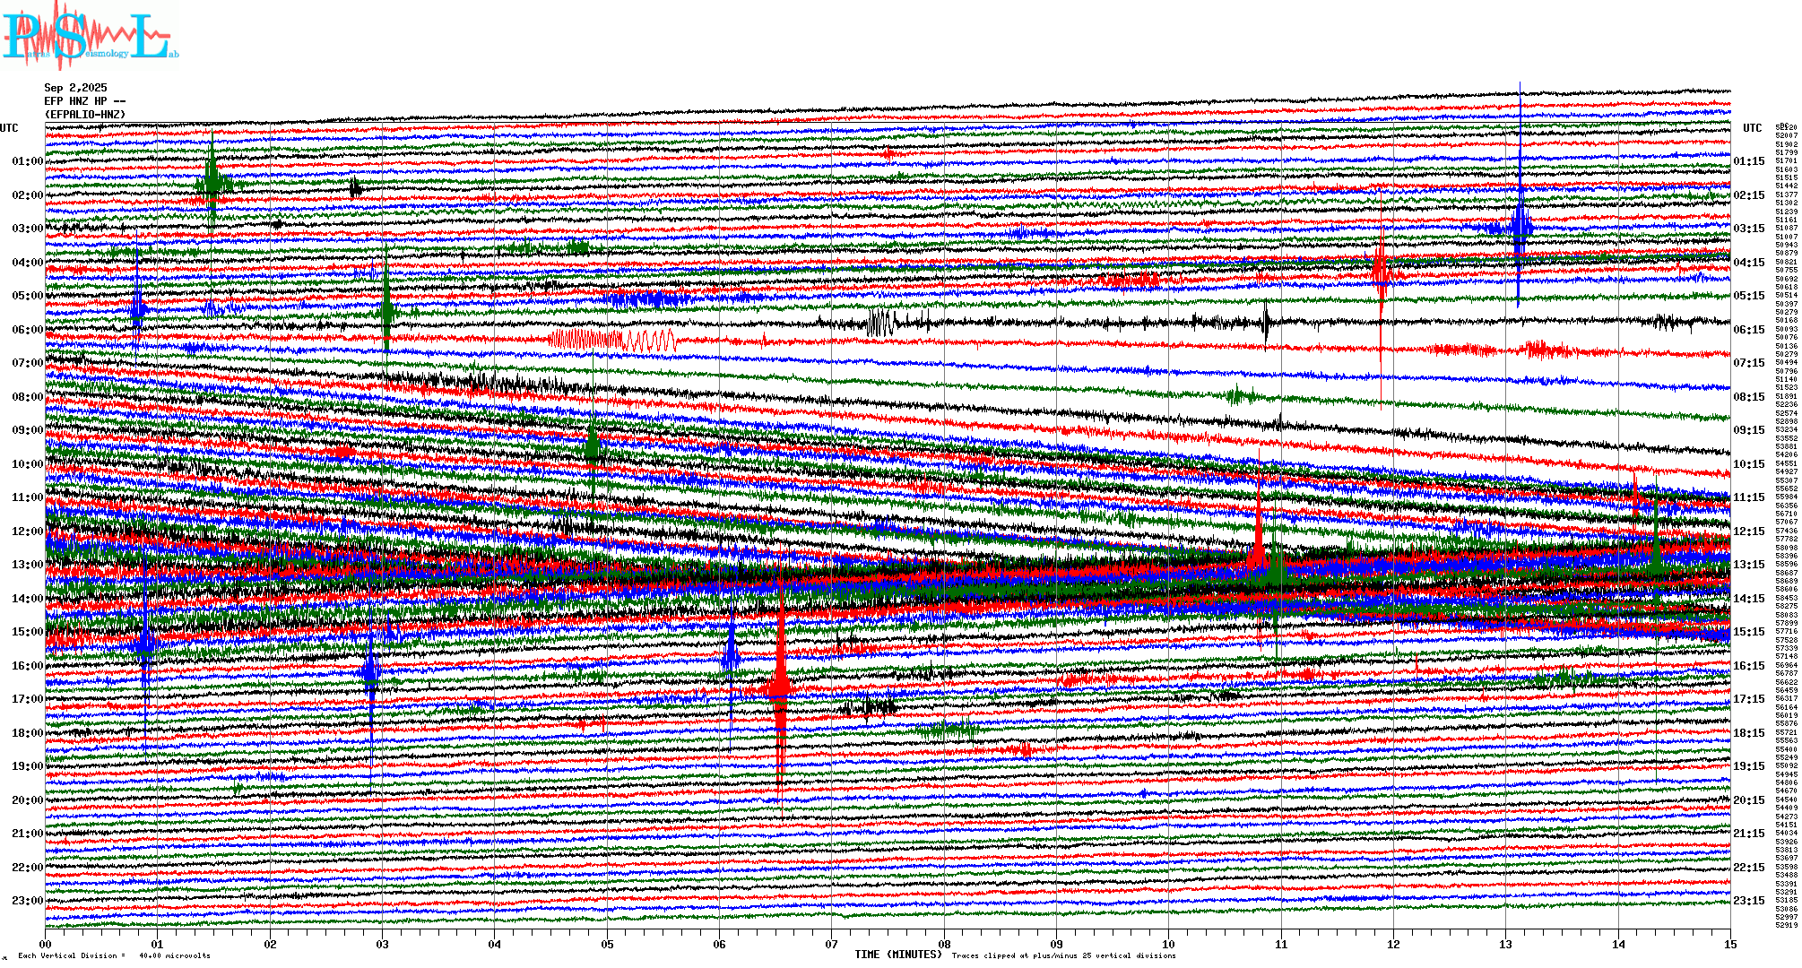Viewport: 1802px width, 968px height.
Task: Click the right-side "UTC" heading
Action: coord(1752,128)
